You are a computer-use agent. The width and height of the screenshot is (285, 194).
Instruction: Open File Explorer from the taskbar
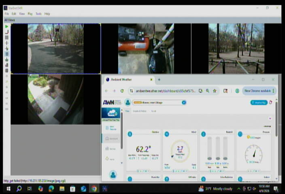62,189
